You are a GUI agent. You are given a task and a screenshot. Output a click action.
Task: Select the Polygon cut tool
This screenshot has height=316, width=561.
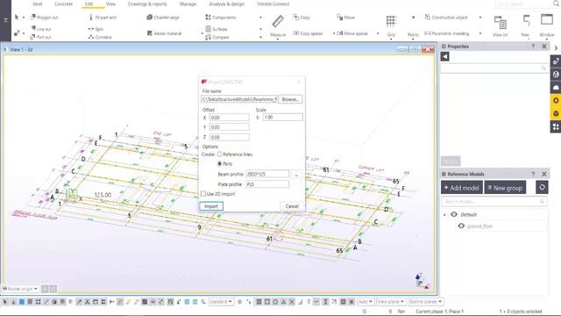coord(44,18)
